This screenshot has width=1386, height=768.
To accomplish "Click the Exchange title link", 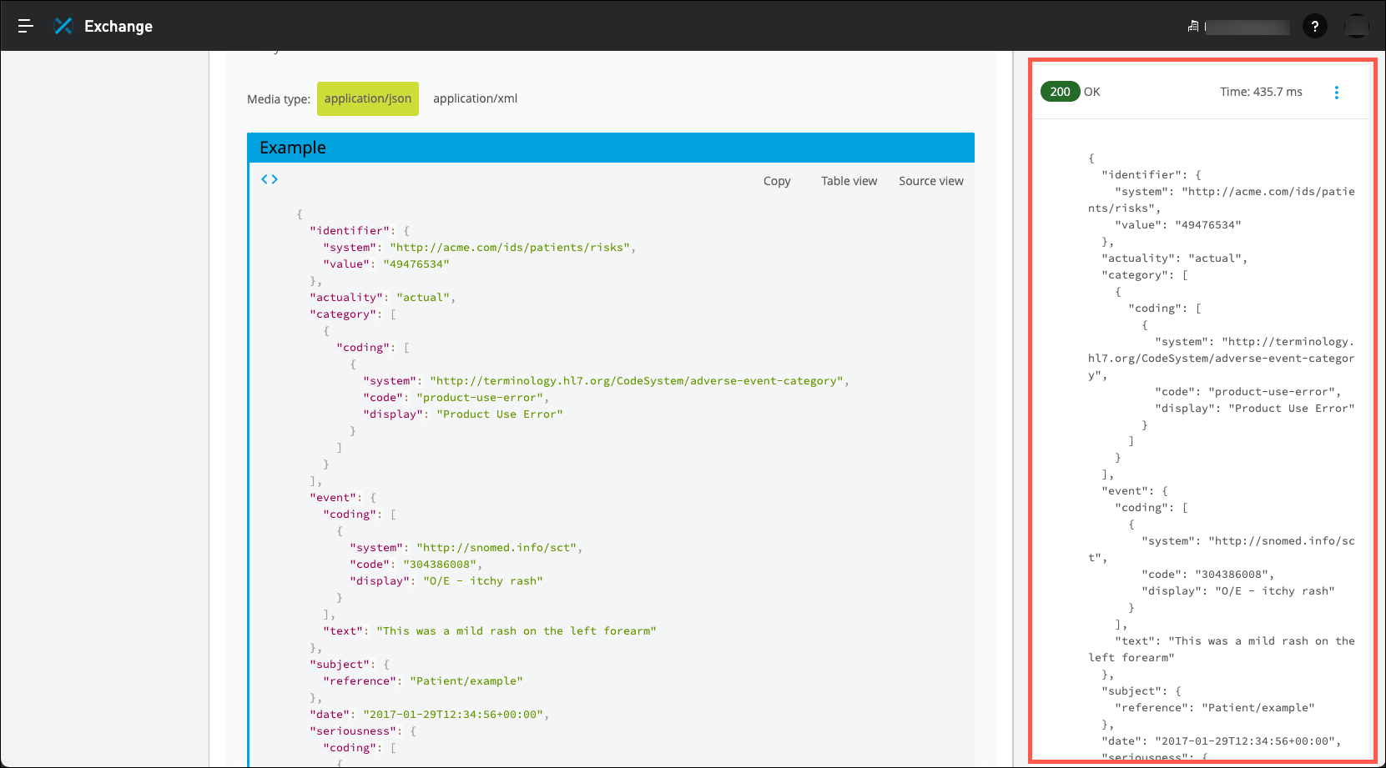I will (118, 27).
